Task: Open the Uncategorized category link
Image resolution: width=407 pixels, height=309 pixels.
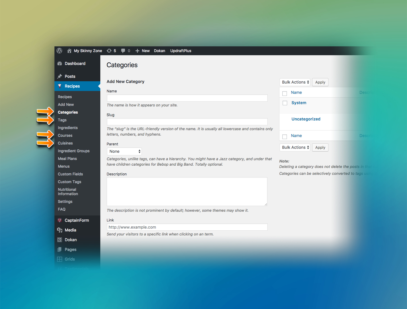Action: click(306, 119)
